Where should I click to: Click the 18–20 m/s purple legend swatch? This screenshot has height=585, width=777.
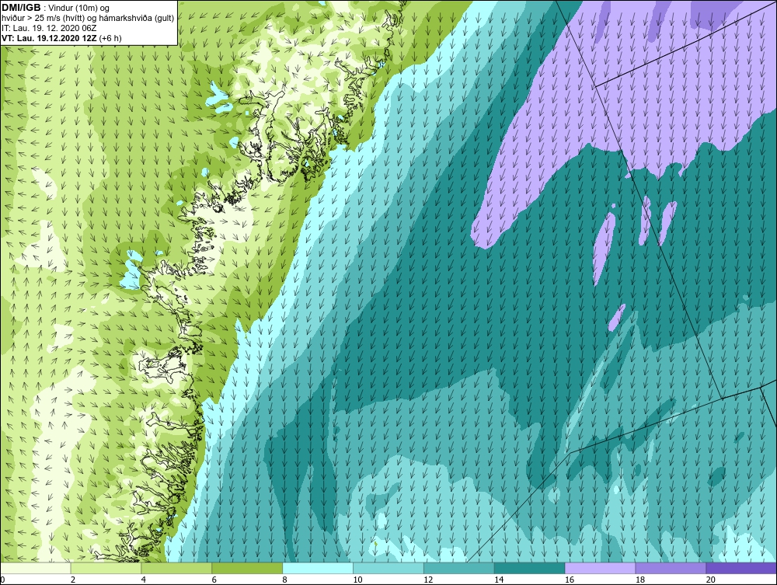point(671,568)
